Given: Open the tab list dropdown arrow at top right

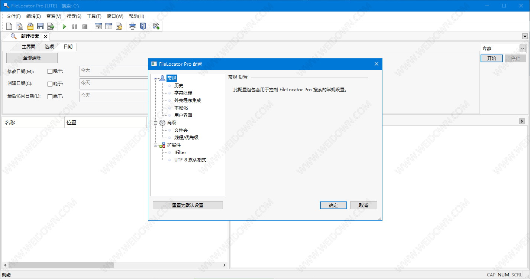Looking at the screenshot, I should [525, 36].
